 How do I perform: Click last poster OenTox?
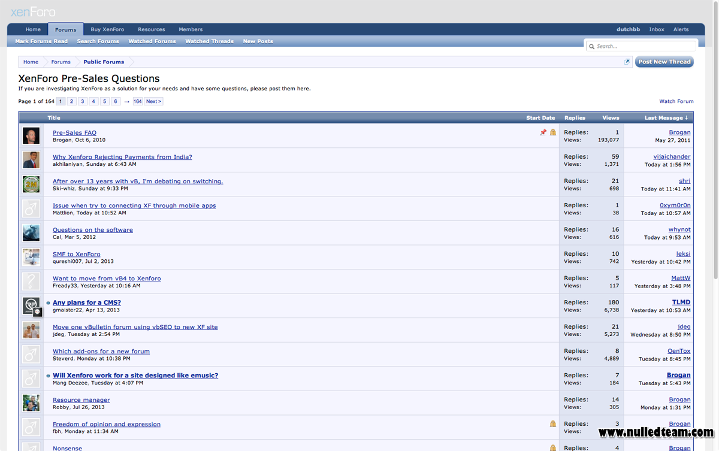(679, 351)
